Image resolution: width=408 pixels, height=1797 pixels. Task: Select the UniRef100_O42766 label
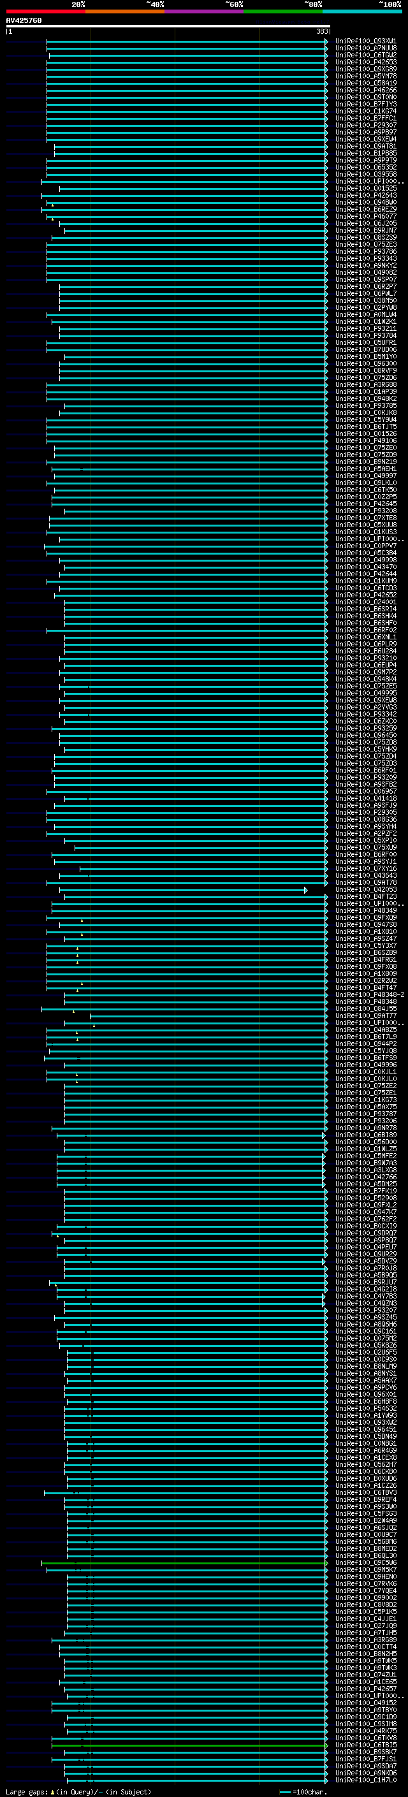click(x=365, y=1177)
